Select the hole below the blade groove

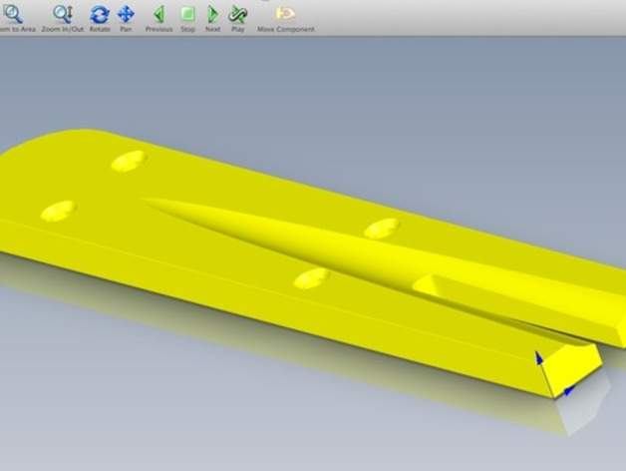312,278
